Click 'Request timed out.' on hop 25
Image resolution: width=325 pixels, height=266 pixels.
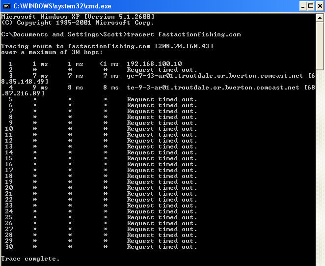[162, 217]
